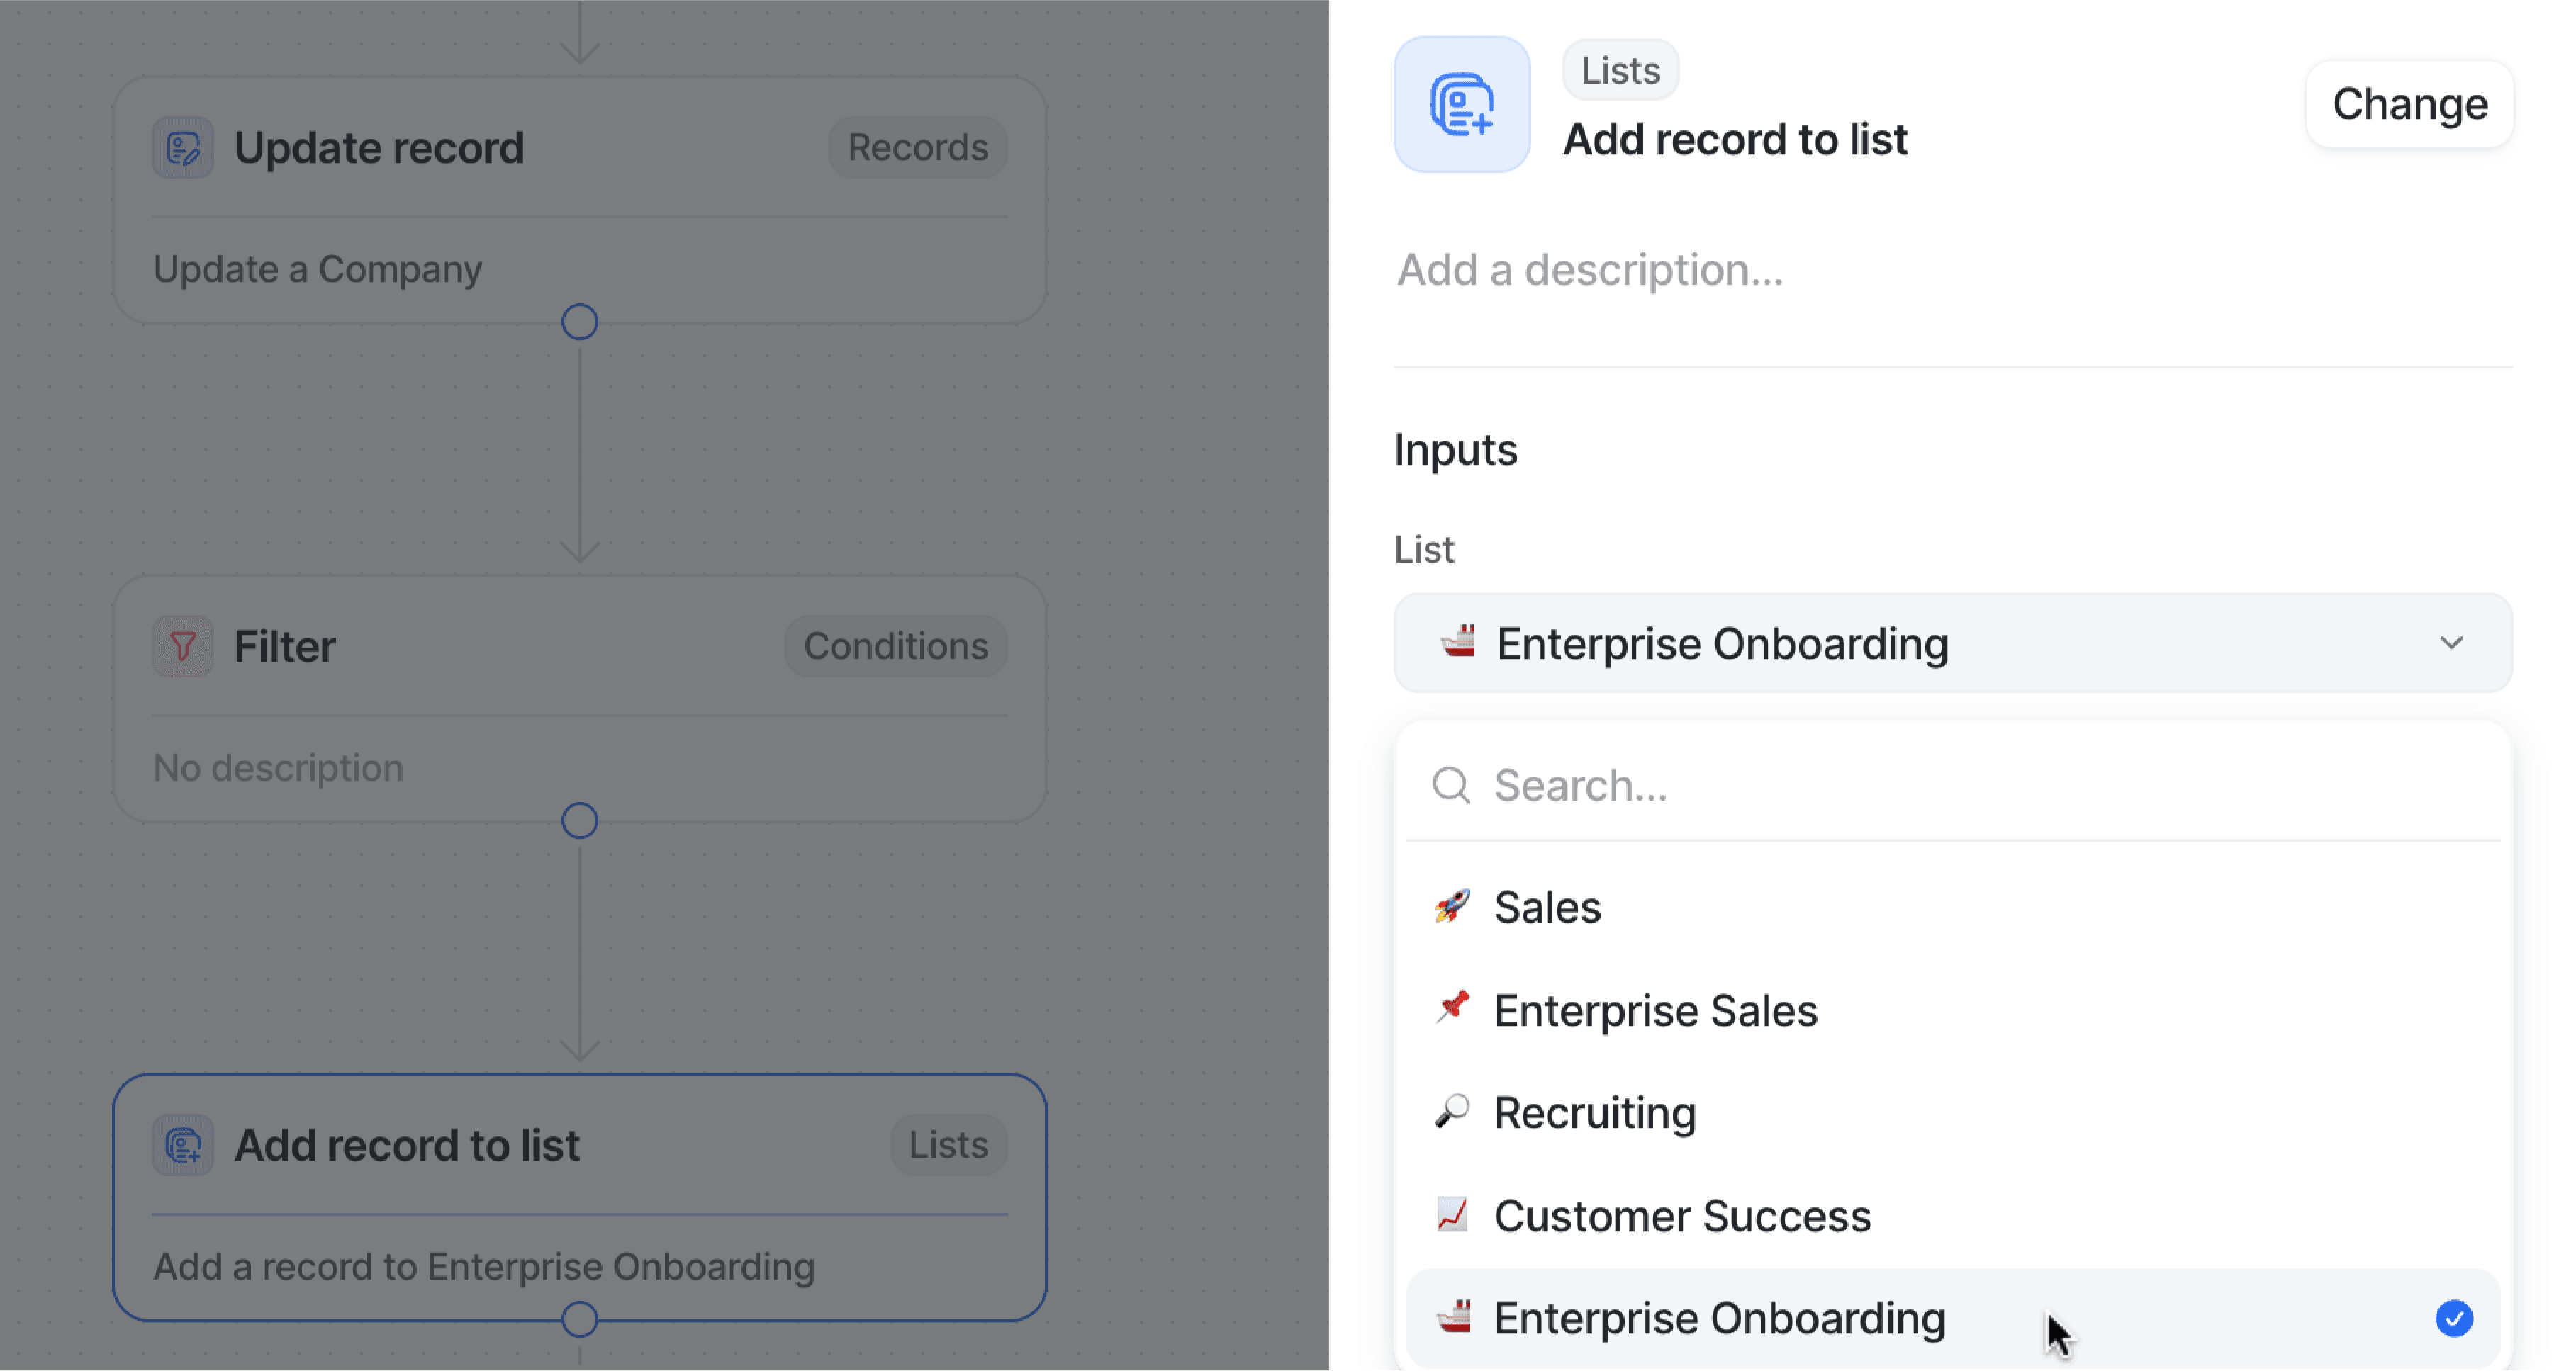Click the Add record to list block icon
The height and width of the screenshot is (1371, 2576).
point(183,1145)
